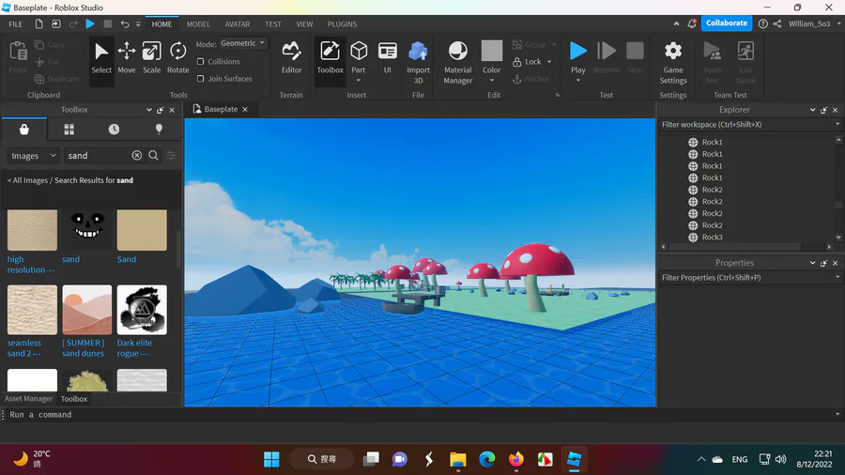Open the Mode Geometric dropdown
Viewport: 845px width, 475px height.
coord(242,43)
